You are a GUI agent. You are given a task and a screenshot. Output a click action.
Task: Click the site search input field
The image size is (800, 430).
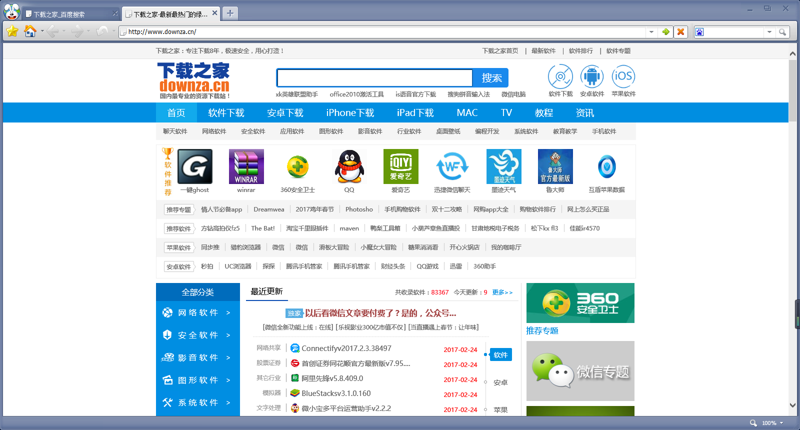tap(375, 78)
